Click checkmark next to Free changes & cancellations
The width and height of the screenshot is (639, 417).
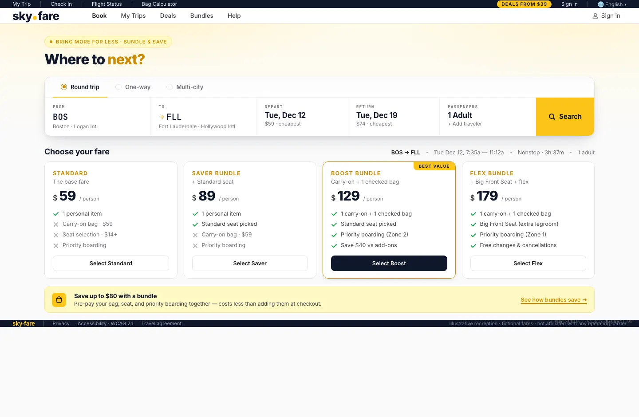click(473, 246)
